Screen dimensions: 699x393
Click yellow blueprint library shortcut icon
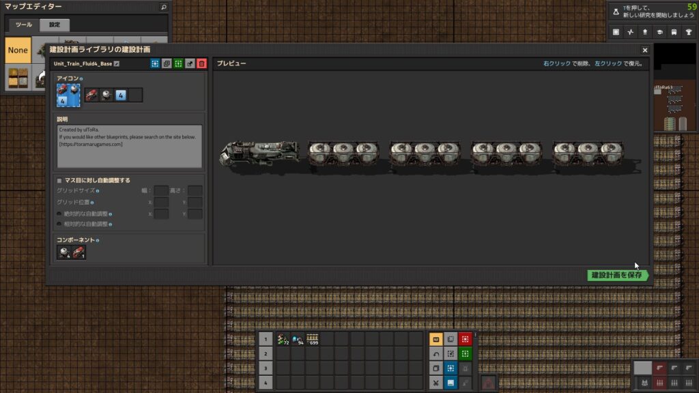(x=436, y=340)
